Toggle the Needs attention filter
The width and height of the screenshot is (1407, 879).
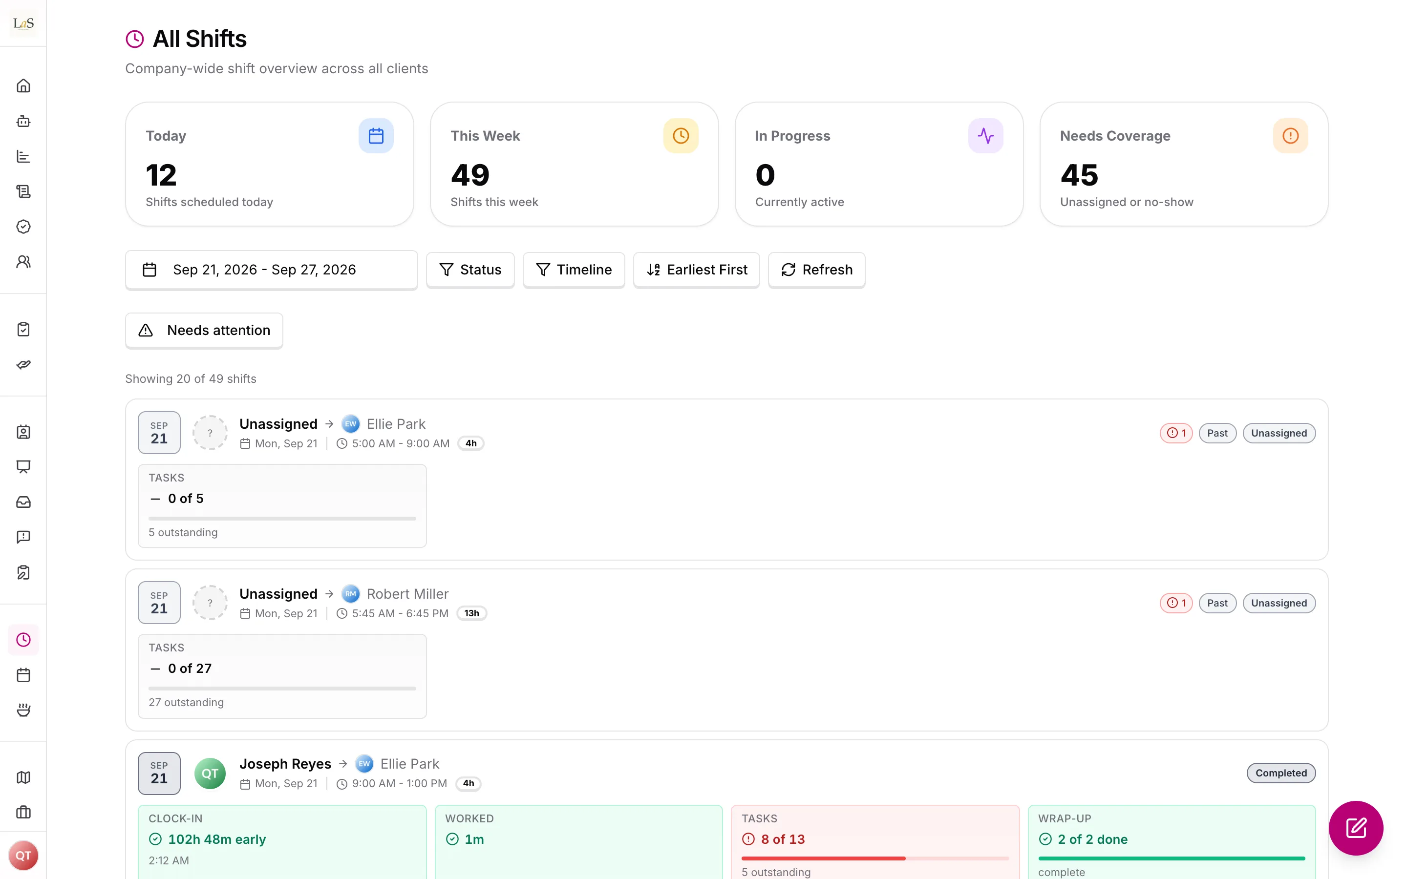pos(204,330)
